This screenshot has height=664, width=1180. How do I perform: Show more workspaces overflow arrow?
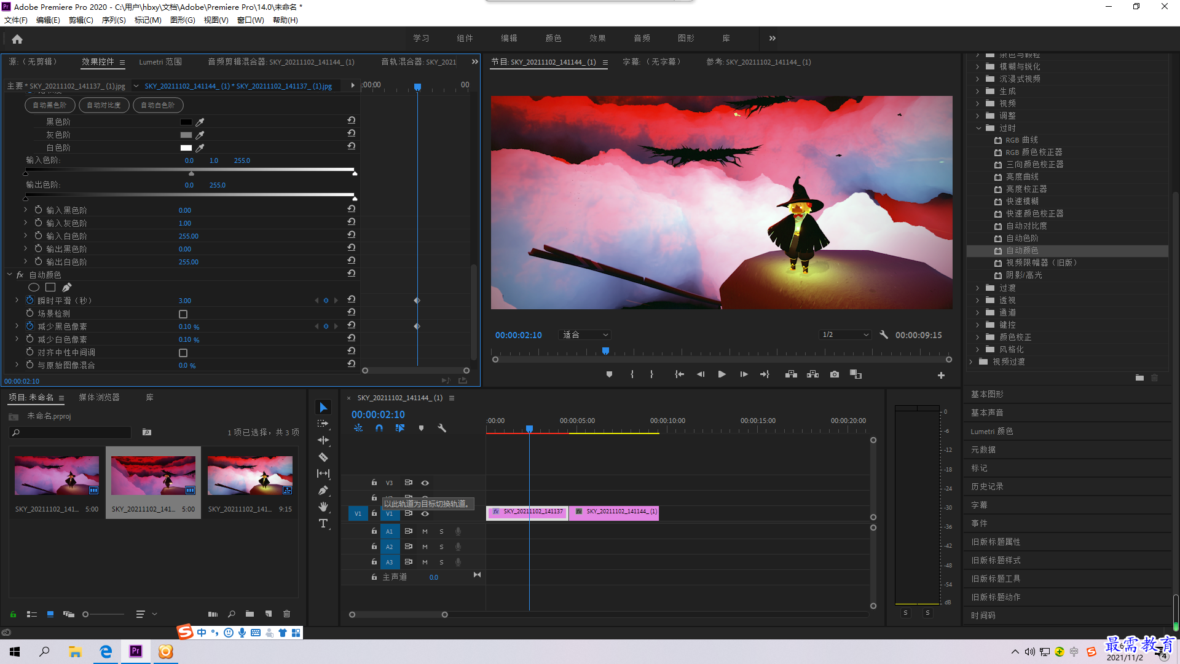pyautogui.click(x=772, y=38)
